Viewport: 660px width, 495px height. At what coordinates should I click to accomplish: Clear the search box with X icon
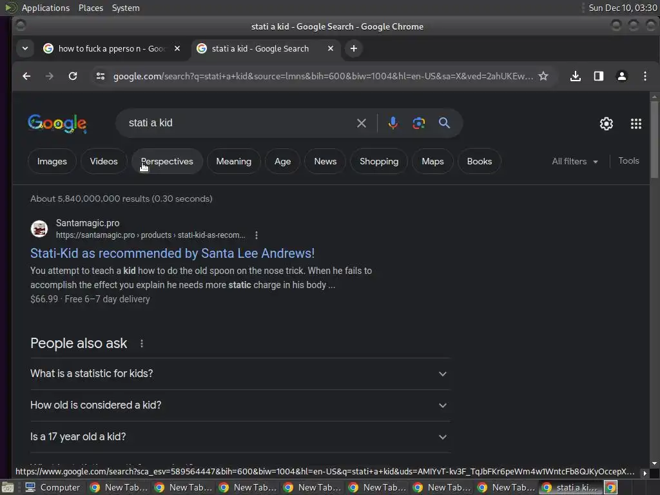(361, 123)
